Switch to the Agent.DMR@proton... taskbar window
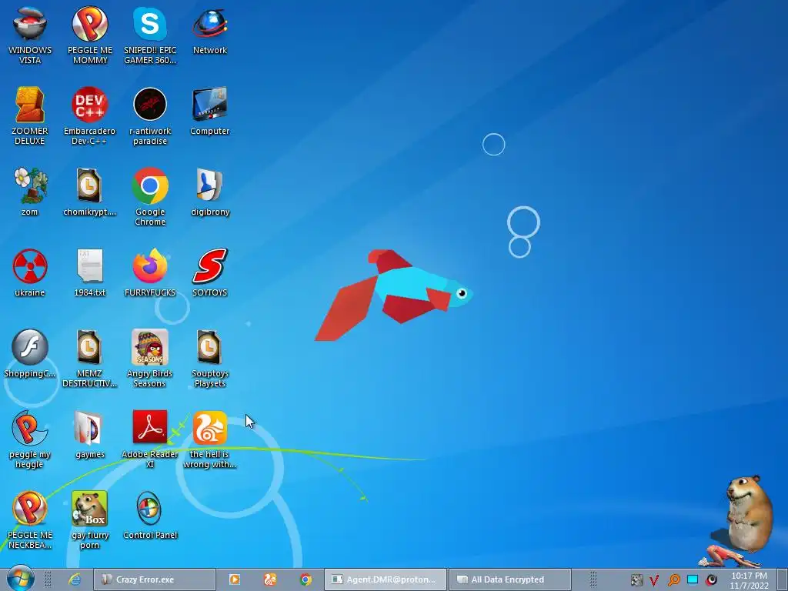This screenshot has width=788, height=591. tap(386, 579)
